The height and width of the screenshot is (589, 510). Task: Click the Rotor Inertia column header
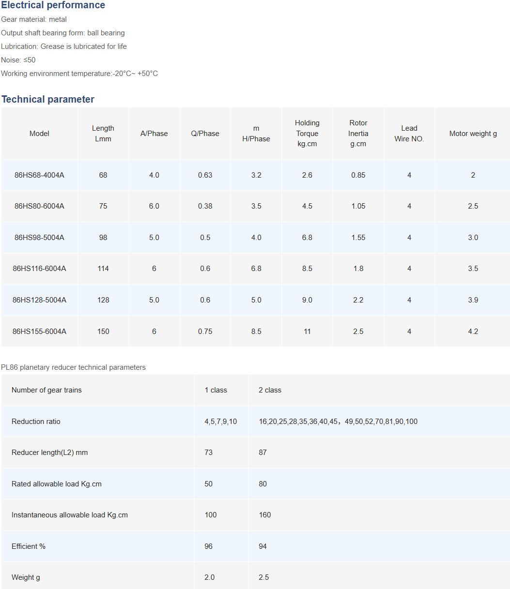click(358, 134)
